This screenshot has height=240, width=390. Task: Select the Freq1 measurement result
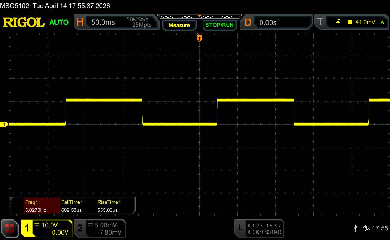(x=35, y=206)
